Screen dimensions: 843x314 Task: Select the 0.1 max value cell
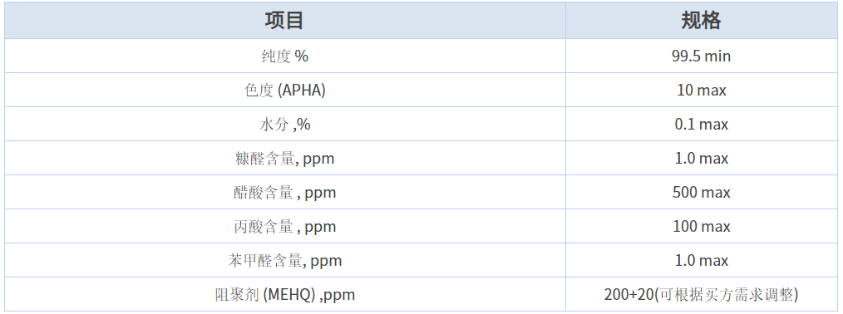(x=701, y=124)
